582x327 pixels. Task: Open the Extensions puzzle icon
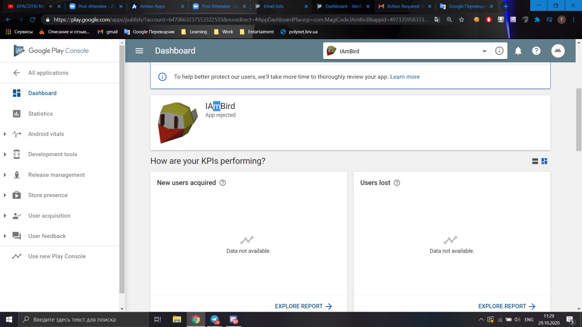537,20
